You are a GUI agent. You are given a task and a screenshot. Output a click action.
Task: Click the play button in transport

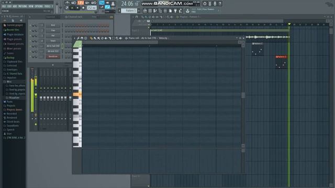(x=72, y=8)
